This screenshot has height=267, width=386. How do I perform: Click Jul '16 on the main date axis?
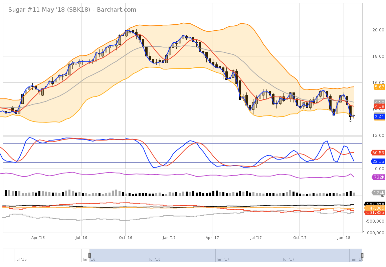click(x=81, y=238)
